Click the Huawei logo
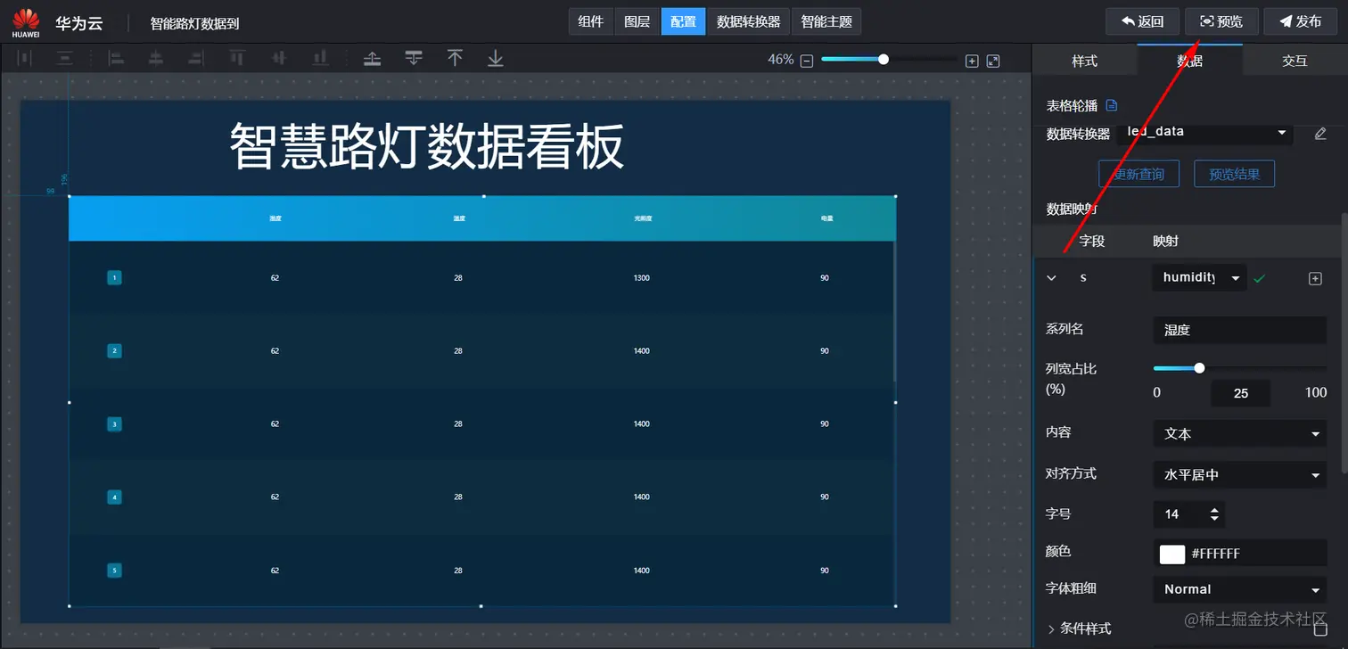 pos(26,21)
